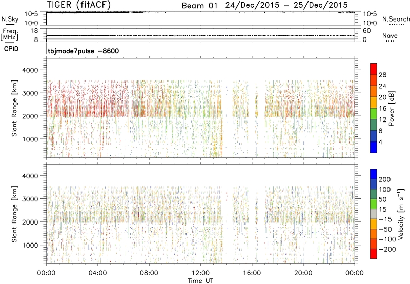Click the 1000 km tick of velocity panel
410x284 pixels.
point(30,245)
